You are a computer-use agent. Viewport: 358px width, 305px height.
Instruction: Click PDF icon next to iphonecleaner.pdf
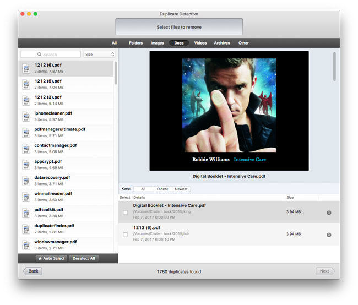[x=26, y=116]
